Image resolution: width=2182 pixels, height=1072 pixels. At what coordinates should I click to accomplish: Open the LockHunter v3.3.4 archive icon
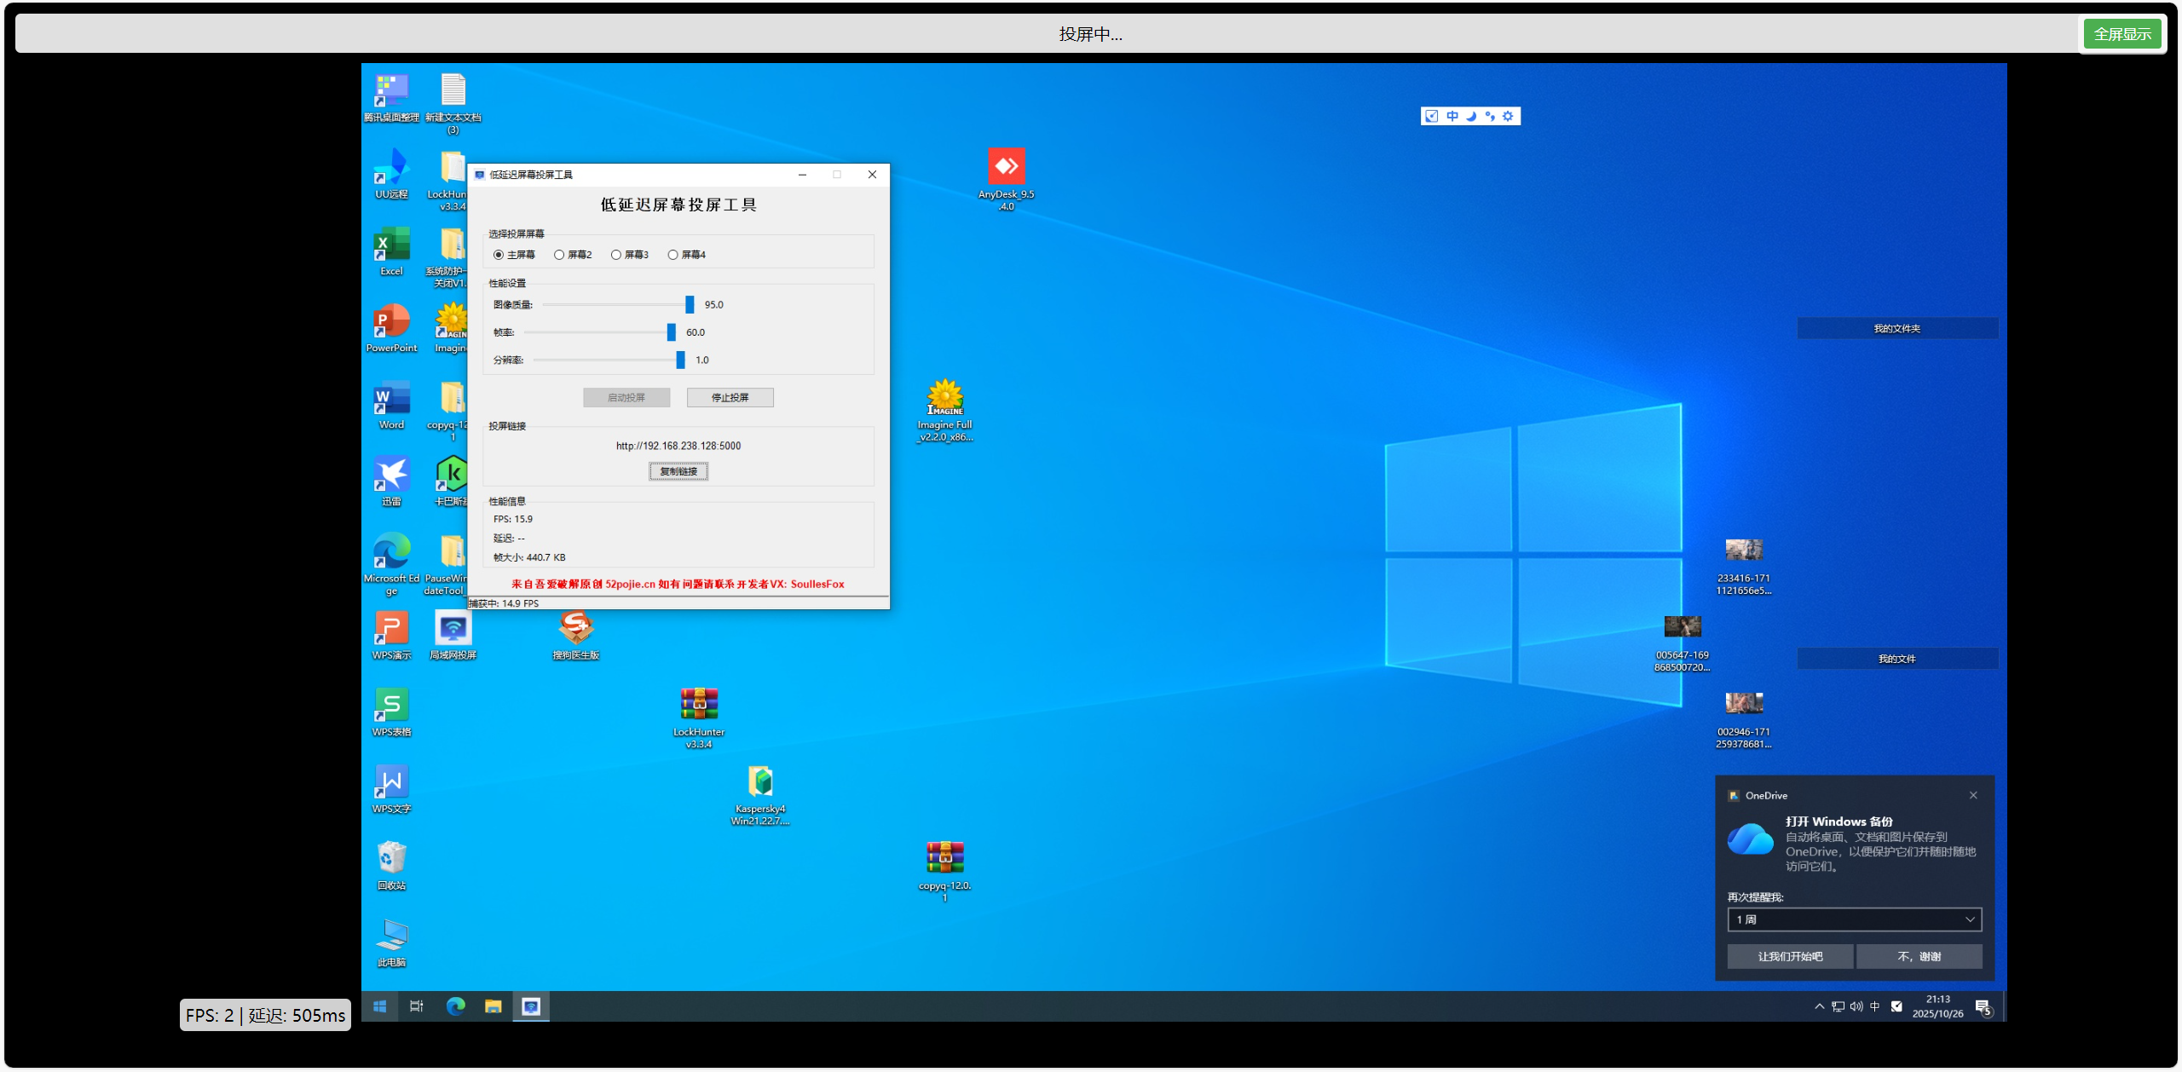point(699,705)
